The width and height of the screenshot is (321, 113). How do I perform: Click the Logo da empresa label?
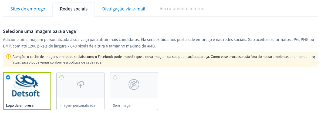point(20,105)
